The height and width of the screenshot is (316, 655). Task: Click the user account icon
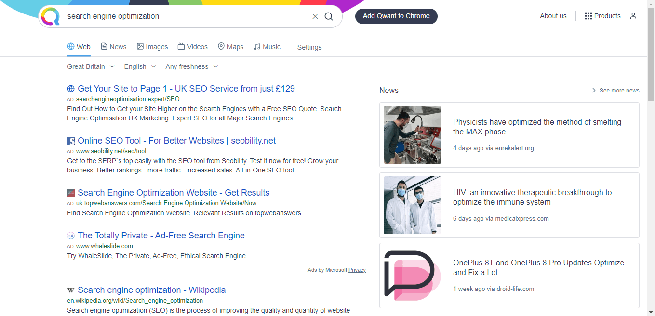click(x=633, y=16)
